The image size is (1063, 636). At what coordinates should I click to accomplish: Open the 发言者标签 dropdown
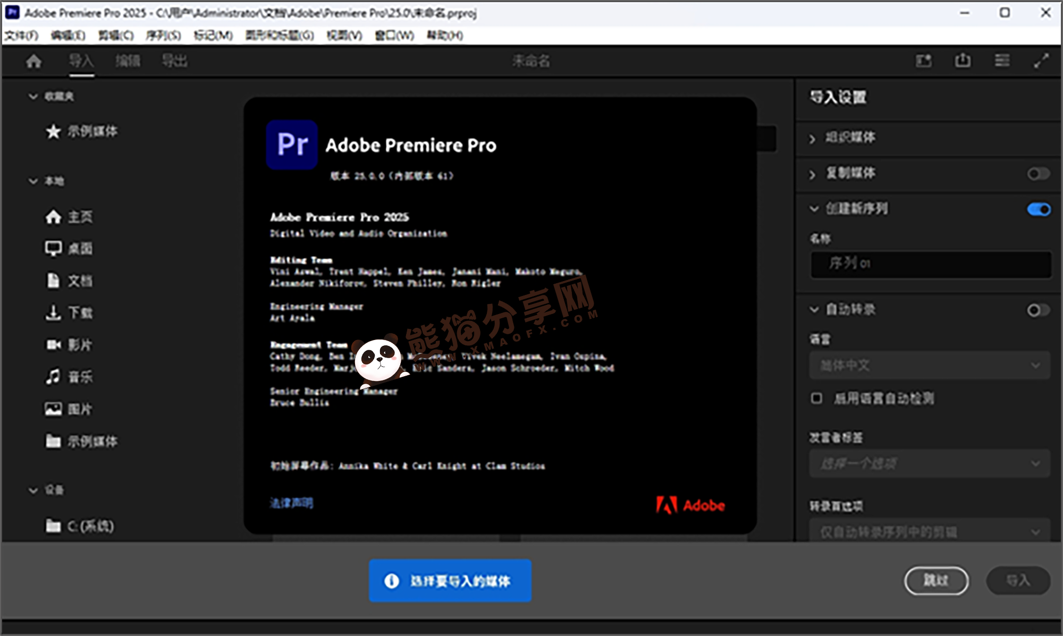[930, 463]
